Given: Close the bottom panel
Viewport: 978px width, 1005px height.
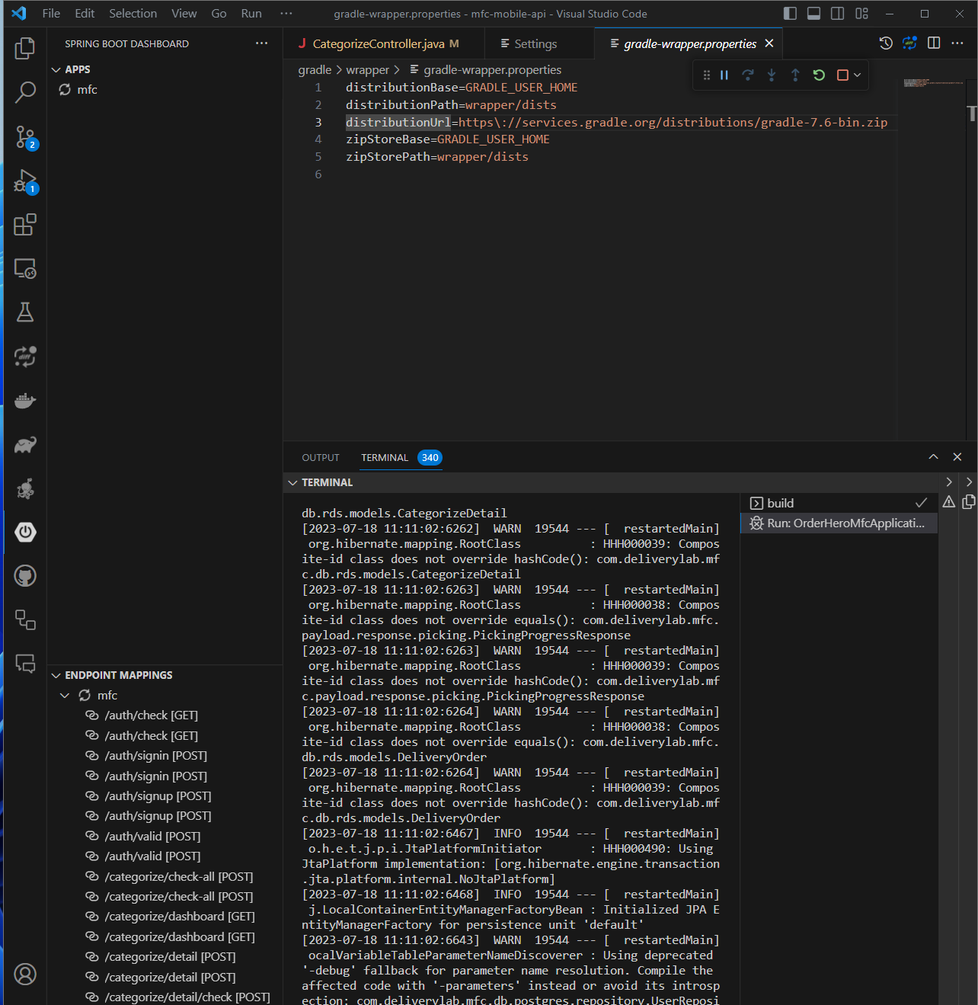Looking at the screenshot, I should click(957, 457).
